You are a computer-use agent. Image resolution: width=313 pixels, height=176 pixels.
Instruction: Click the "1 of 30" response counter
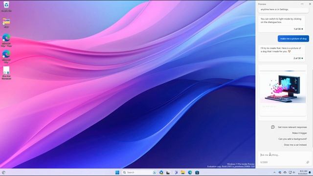pos(298,29)
